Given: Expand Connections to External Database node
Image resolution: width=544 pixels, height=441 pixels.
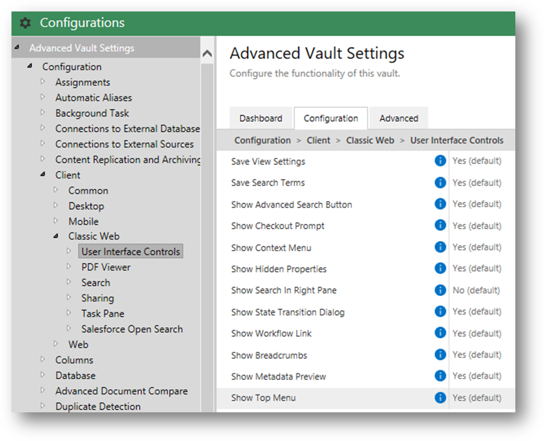Looking at the screenshot, I should click(x=43, y=128).
